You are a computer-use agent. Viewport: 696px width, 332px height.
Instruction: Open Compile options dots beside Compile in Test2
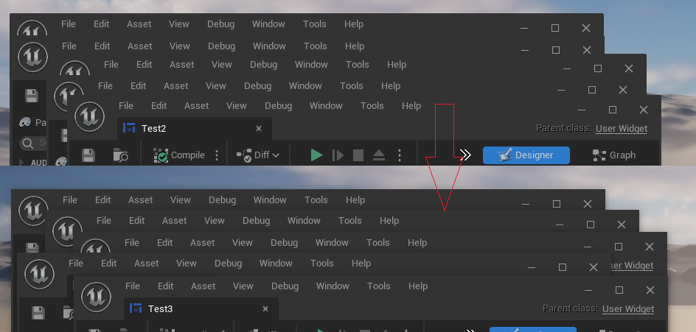[217, 155]
